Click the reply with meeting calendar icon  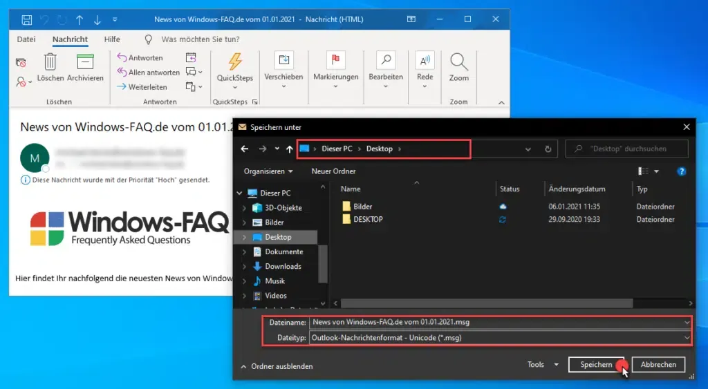click(191, 57)
